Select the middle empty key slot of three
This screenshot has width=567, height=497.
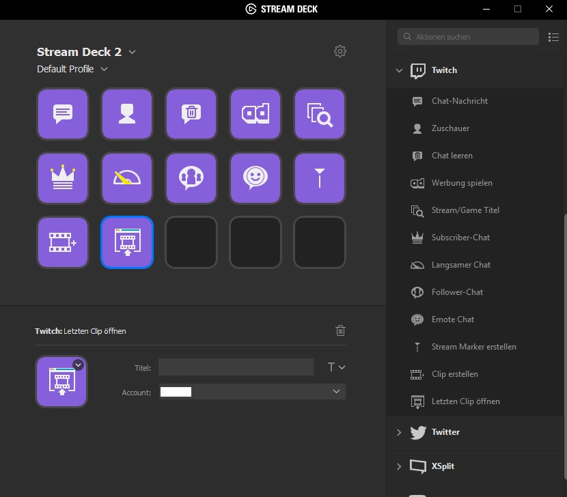(255, 242)
